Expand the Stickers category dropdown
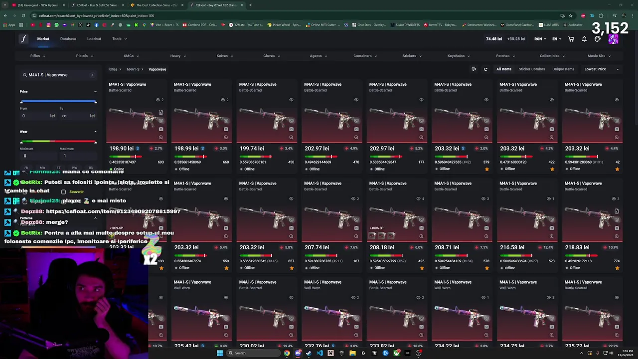 pyautogui.click(x=412, y=56)
